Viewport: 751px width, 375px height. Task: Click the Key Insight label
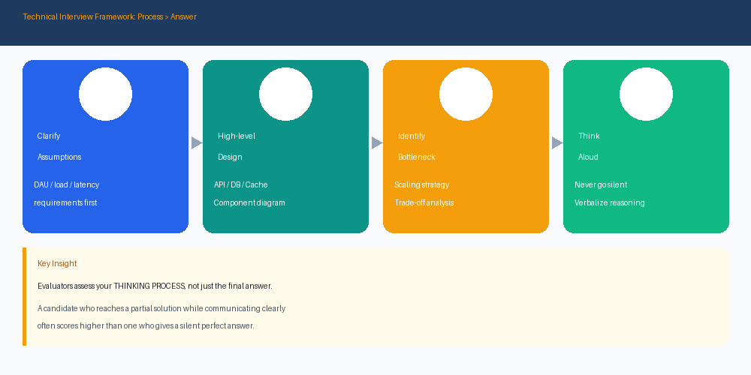[57, 263]
